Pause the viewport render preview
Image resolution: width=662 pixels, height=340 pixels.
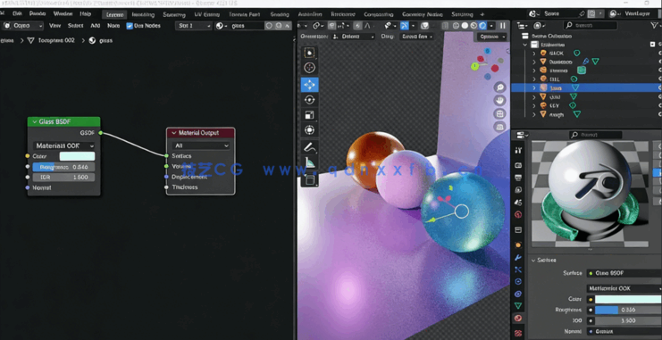[502, 26]
